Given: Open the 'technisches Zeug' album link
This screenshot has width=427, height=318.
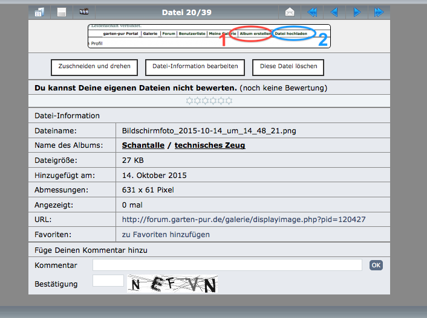Looking at the screenshot, I should pyautogui.click(x=210, y=145).
